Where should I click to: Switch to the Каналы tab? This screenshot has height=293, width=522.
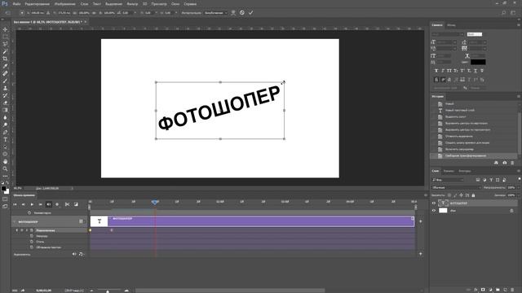point(449,171)
